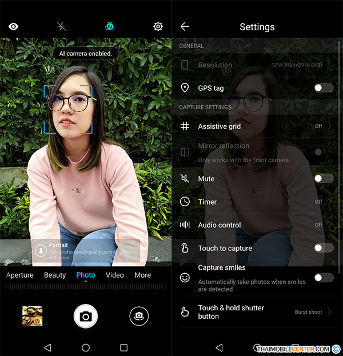
Task: Toggle the Capture smiles switch
Action: [x=324, y=278]
